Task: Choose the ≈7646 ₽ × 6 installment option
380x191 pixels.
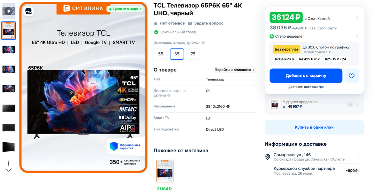Action: [x=284, y=59]
